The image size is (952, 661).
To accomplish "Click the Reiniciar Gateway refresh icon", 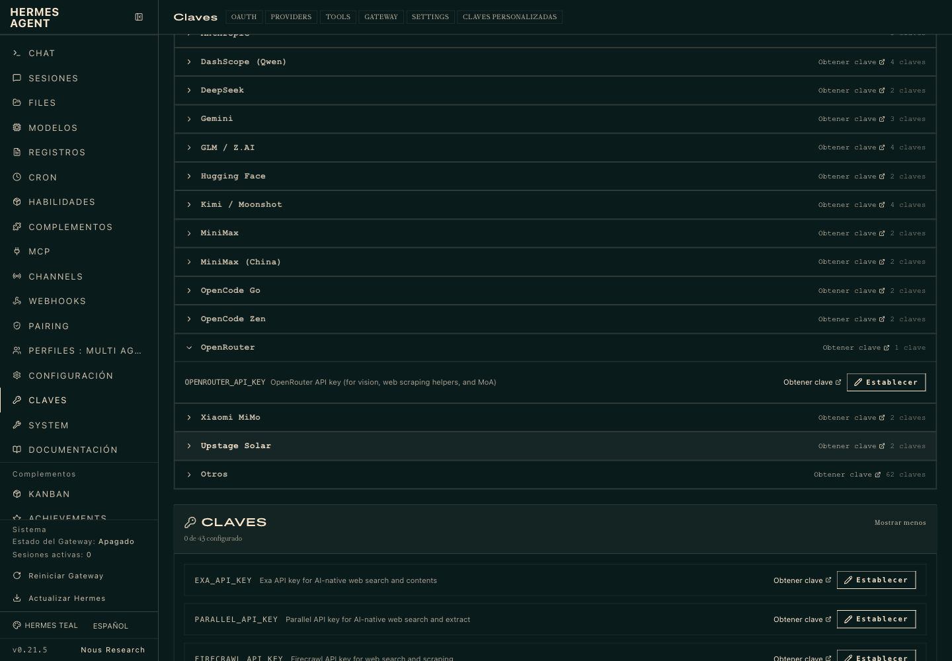I will 17,576.
